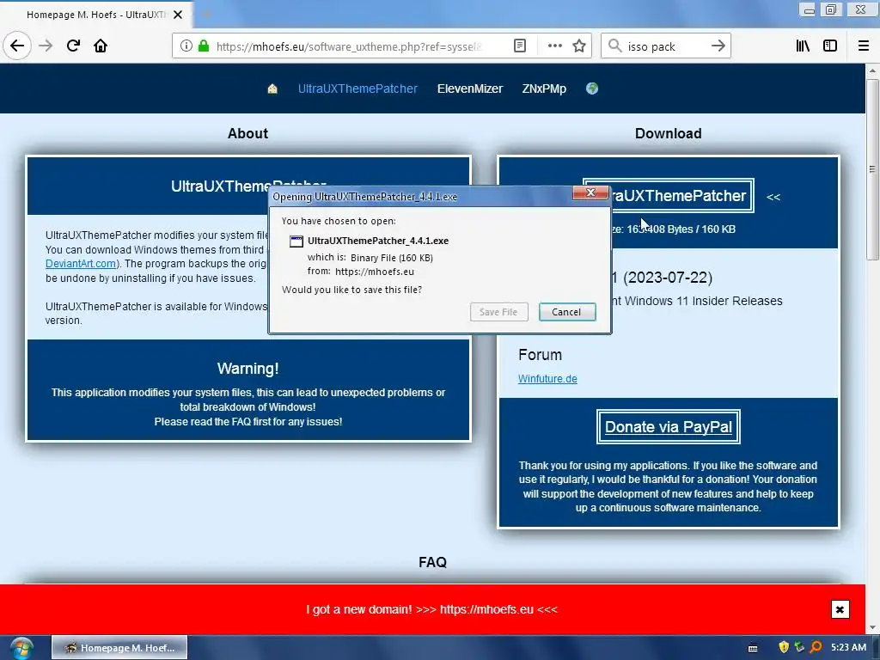Click the keyboard icon in system tray
This screenshot has height=660, width=880.
tap(753, 648)
